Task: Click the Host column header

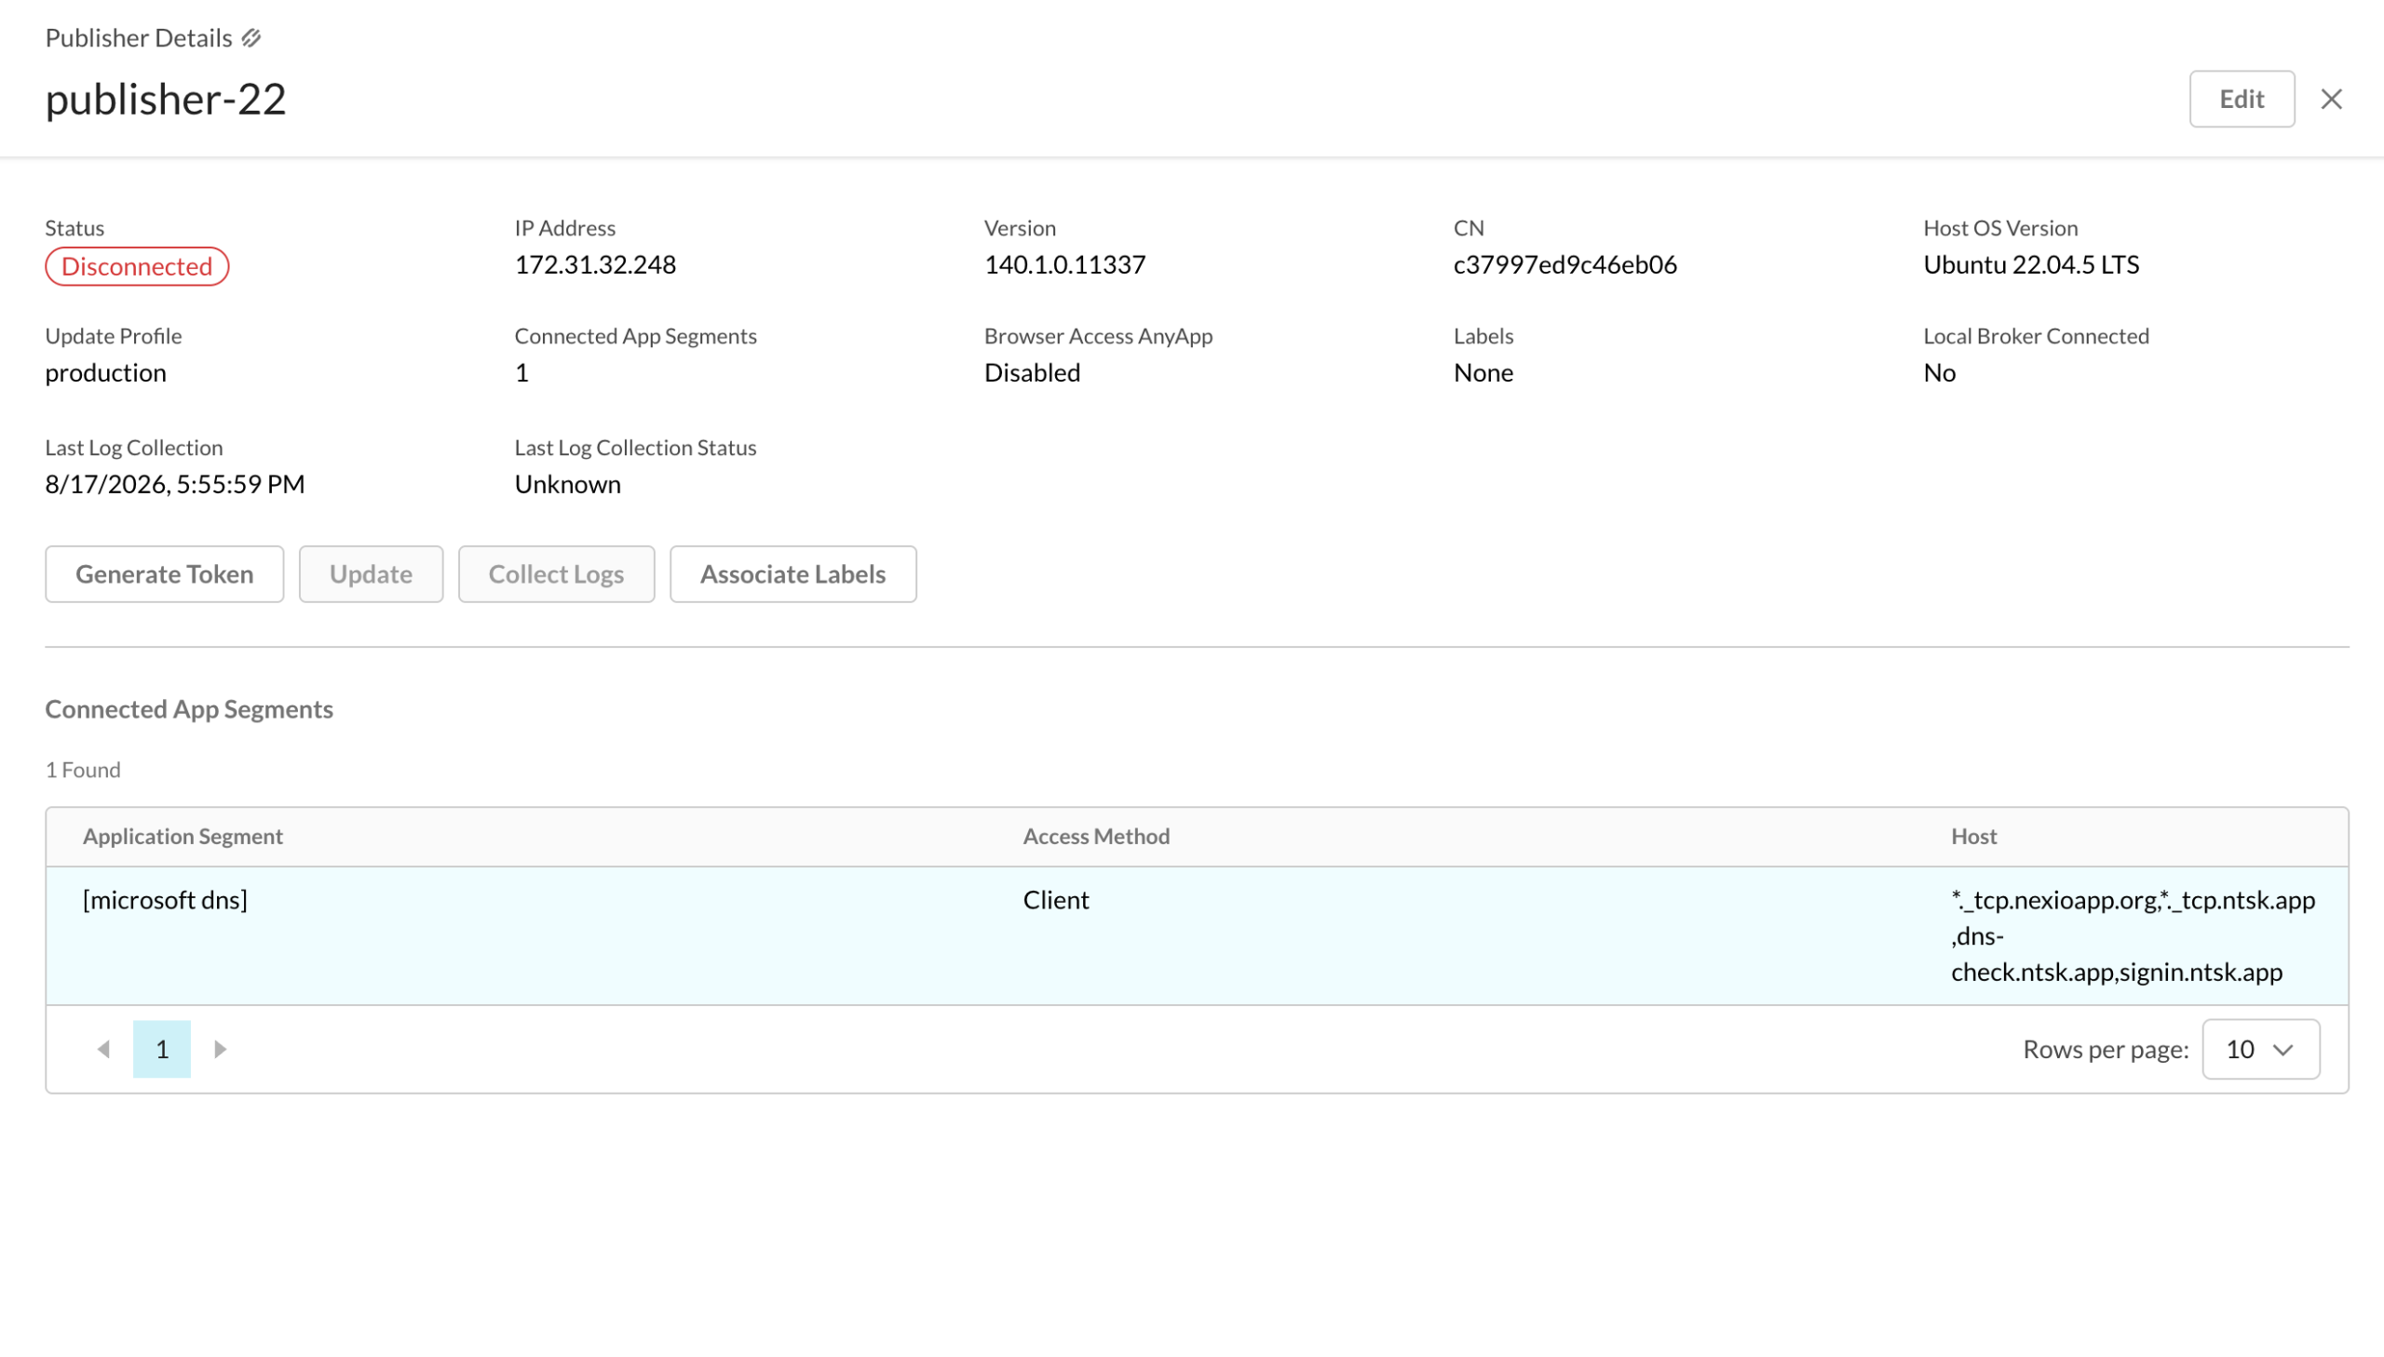Action: pos(1972,836)
